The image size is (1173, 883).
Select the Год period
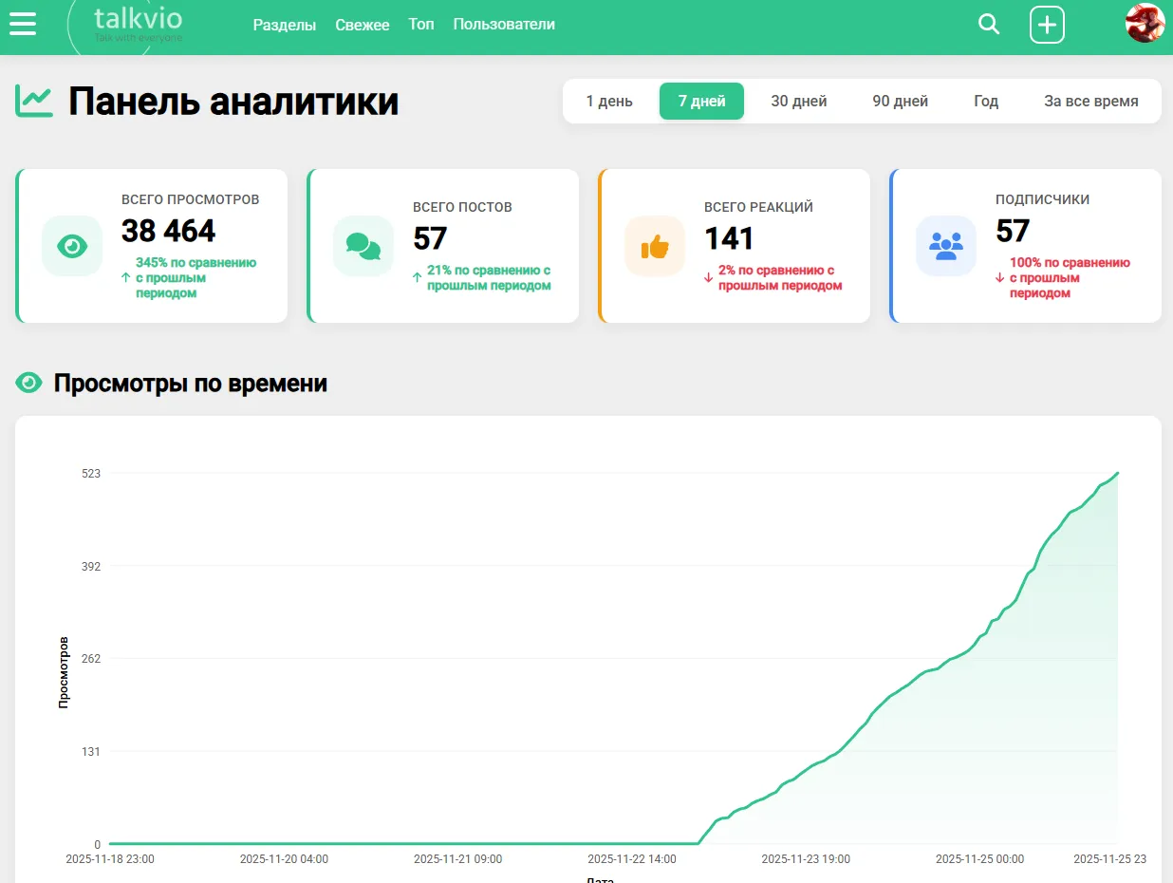pyautogui.click(x=986, y=102)
